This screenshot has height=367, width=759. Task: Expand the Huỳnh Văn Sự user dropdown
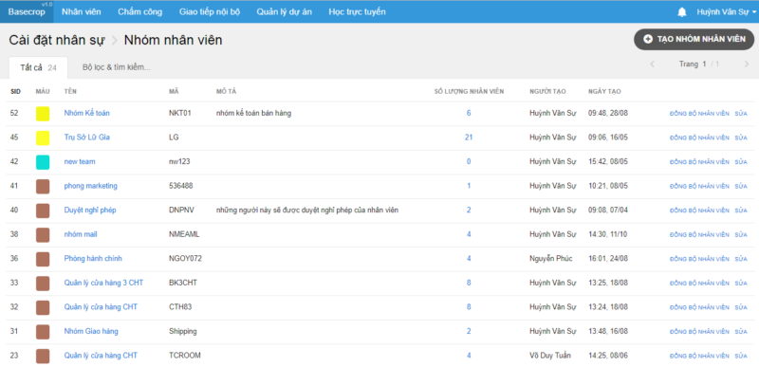726,12
